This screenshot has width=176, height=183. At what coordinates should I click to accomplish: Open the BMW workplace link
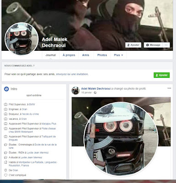pyautogui.click(x=32, y=104)
